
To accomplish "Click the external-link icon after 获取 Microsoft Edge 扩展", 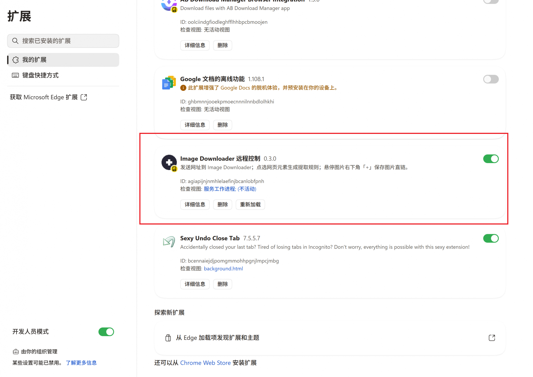I will (x=84, y=97).
